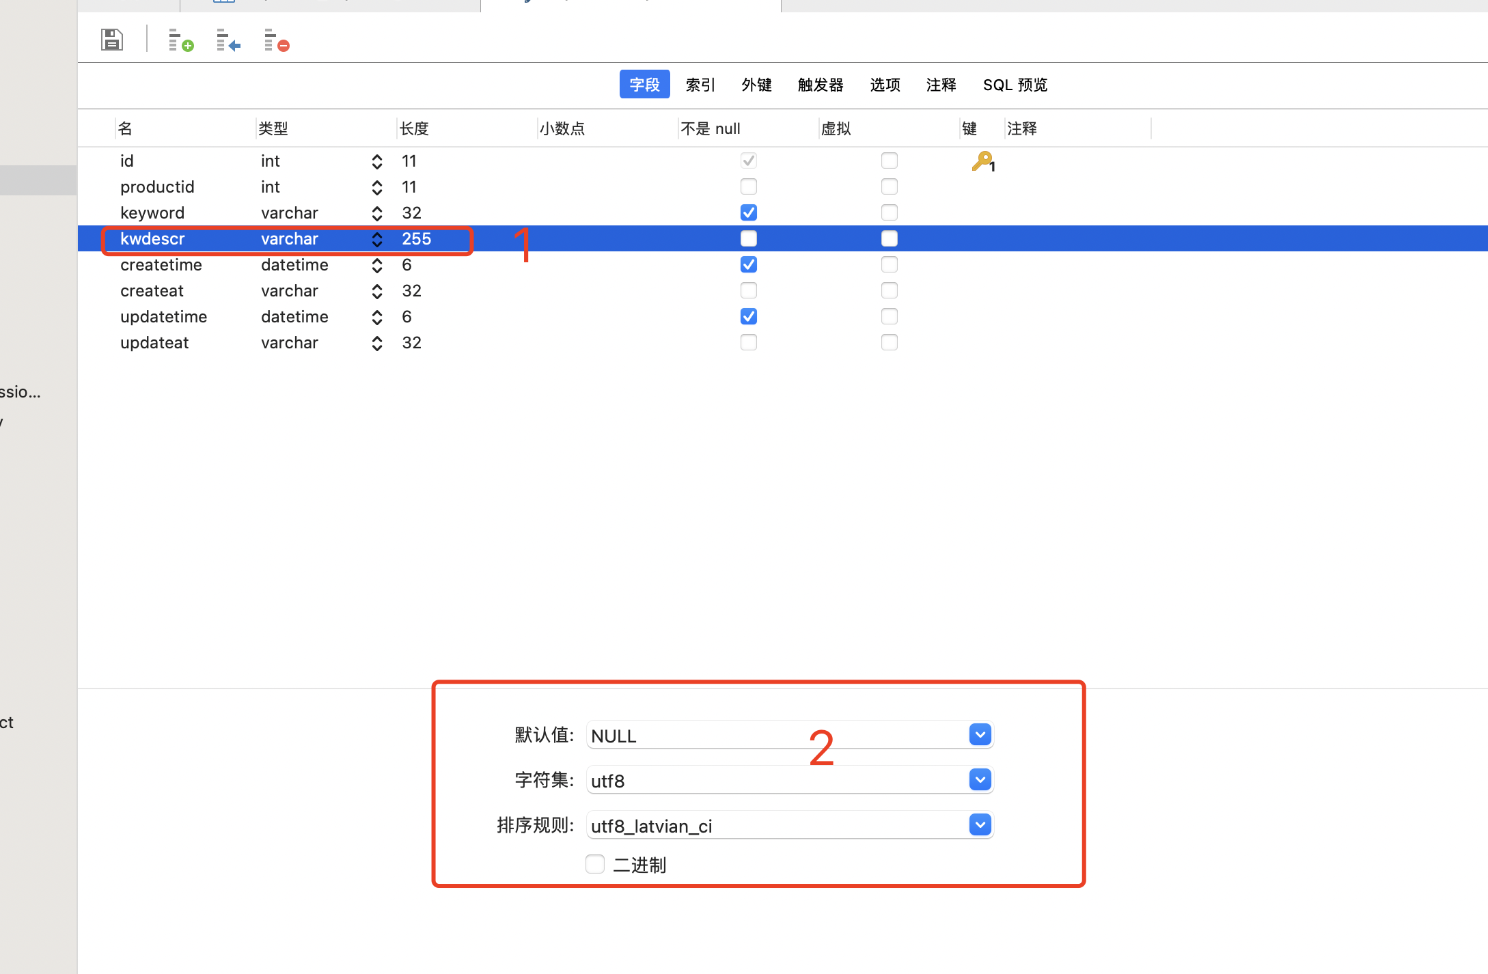This screenshot has width=1488, height=974.
Task: Uncheck Not null for keyword field
Action: tap(748, 212)
